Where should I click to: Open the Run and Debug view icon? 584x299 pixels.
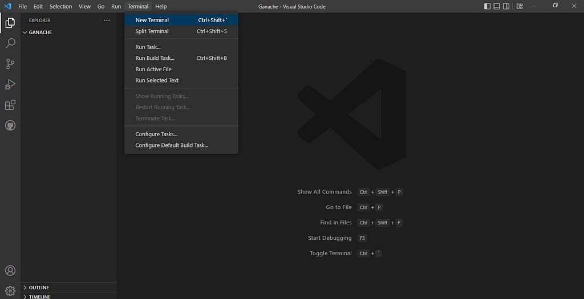pos(10,84)
